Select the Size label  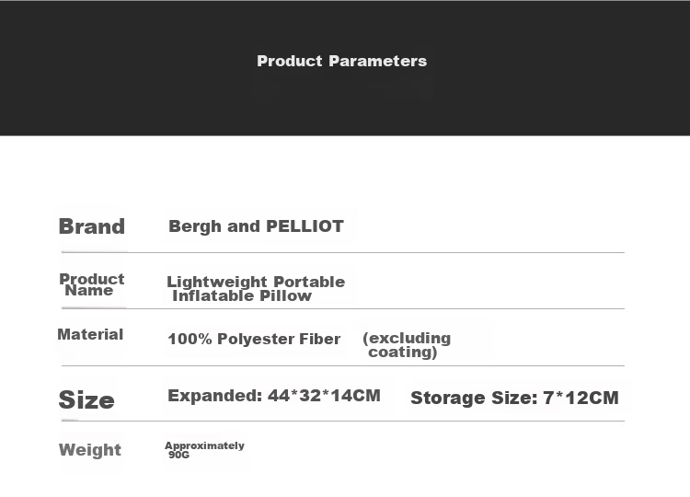coord(86,399)
